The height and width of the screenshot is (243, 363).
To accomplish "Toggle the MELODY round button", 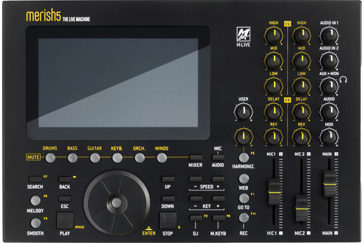I will [x=35, y=200].
